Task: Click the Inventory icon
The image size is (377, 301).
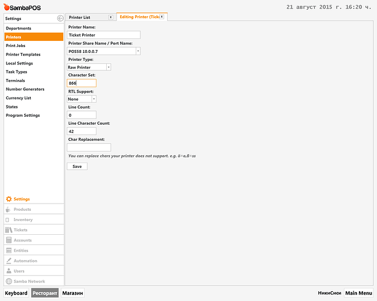Action: pos(7,220)
